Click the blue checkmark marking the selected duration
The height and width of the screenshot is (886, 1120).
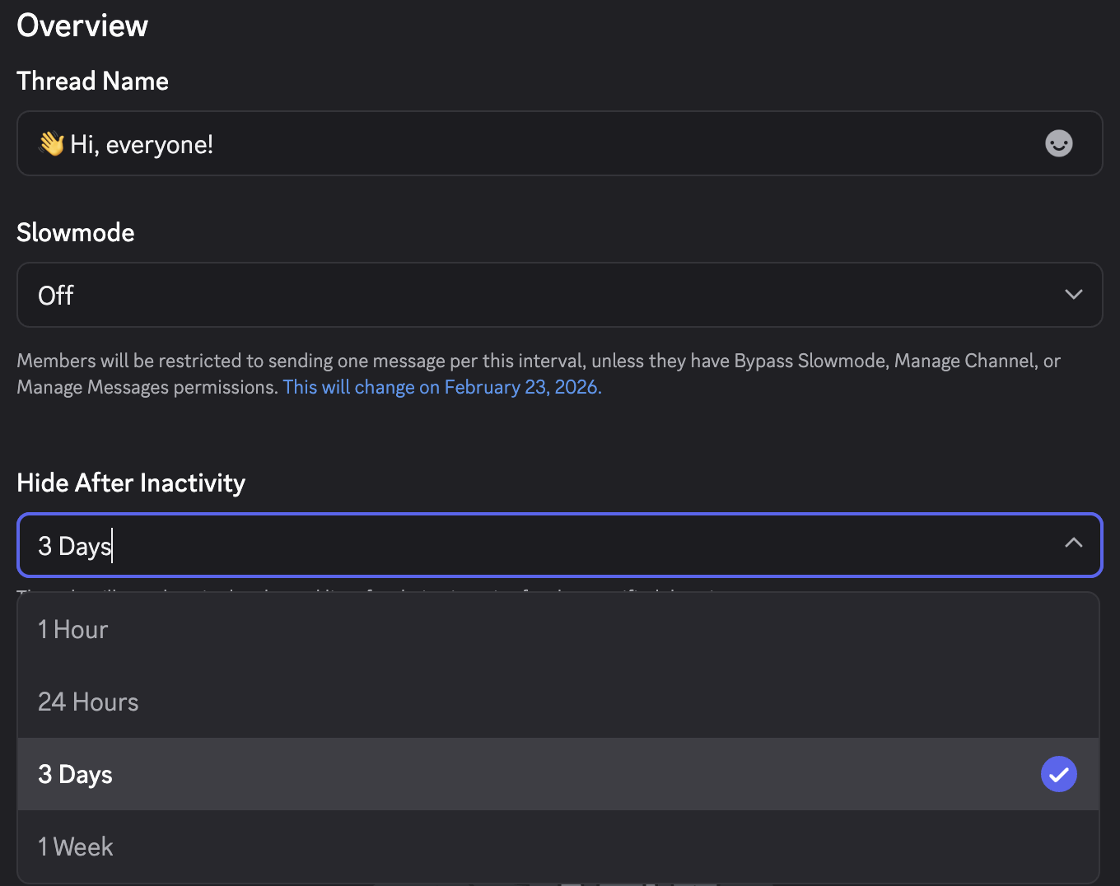coord(1058,774)
